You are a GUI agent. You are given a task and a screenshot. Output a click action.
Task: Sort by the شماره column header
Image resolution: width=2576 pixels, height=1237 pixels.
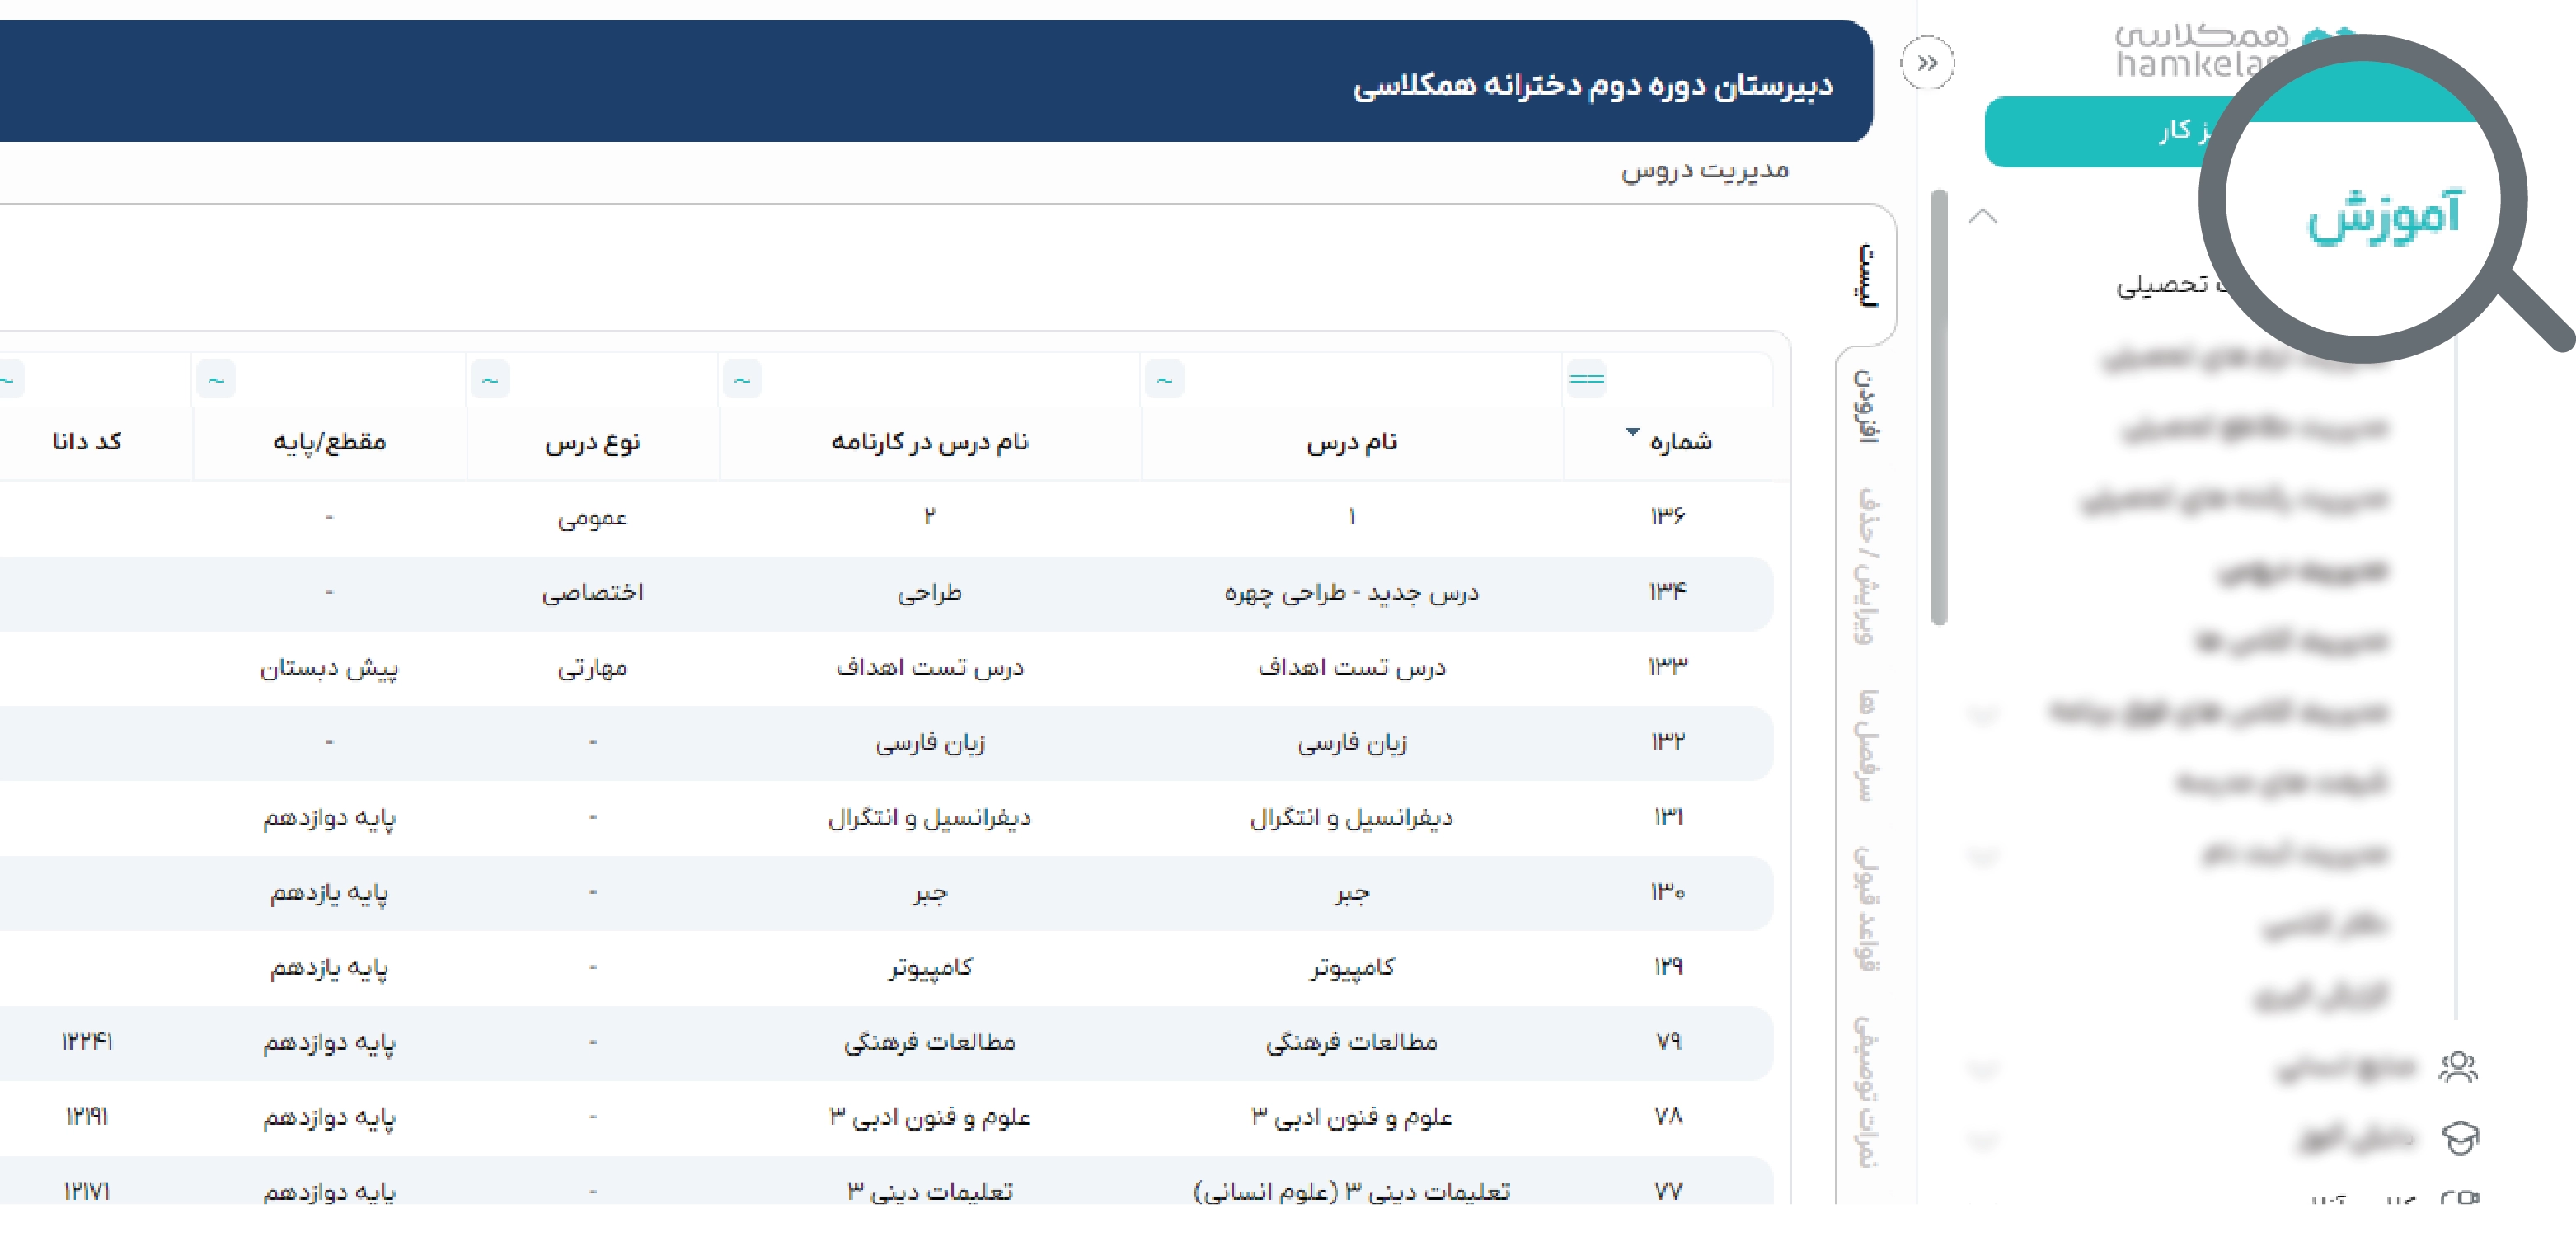[1680, 441]
